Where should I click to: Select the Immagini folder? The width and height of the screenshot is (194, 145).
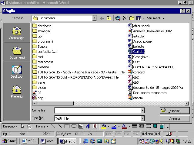[42, 31]
